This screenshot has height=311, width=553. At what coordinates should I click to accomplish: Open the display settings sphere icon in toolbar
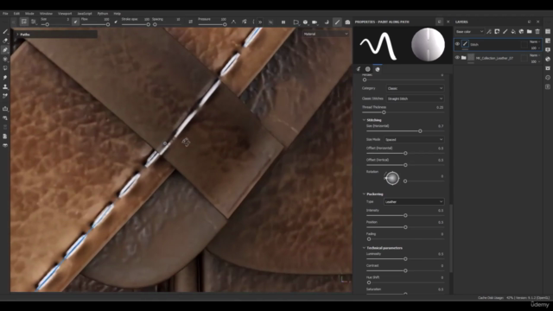tap(305, 22)
